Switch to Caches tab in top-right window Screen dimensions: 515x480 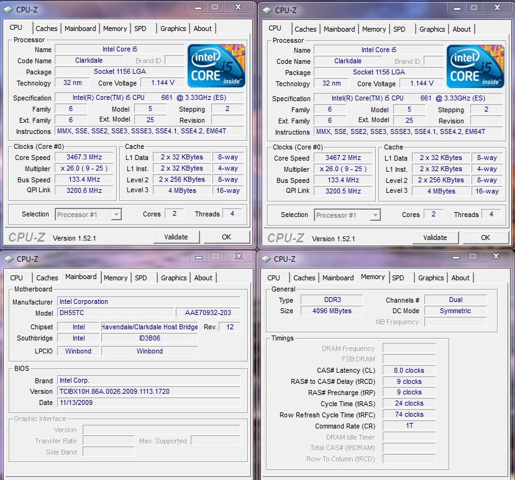(x=306, y=29)
